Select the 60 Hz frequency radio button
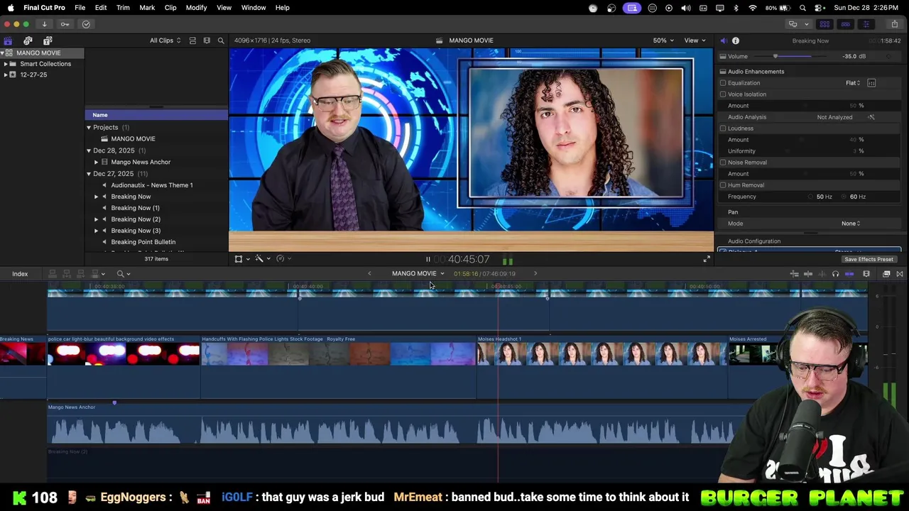909x511 pixels. (844, 197)
